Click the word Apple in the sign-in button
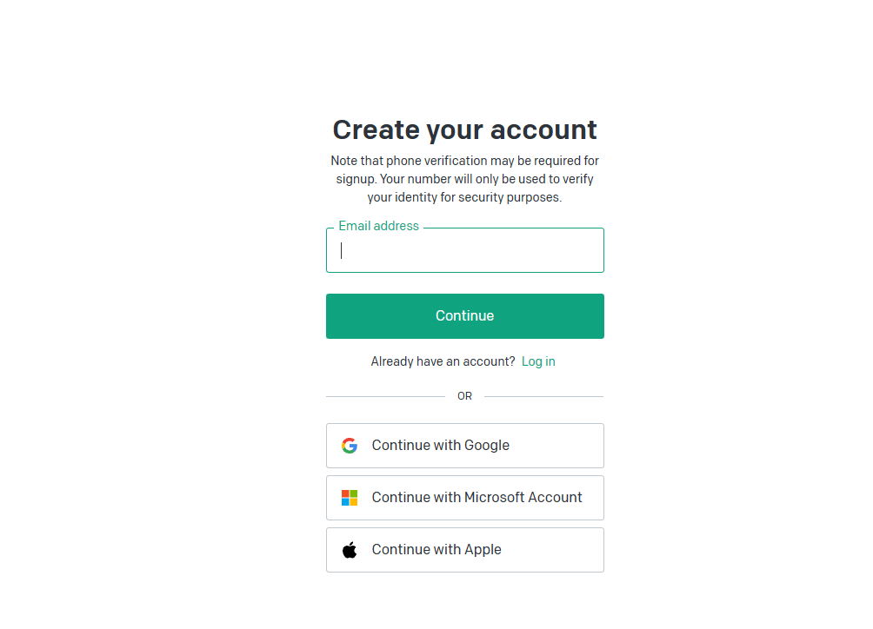 pyautogui.click(x=483, y=550)
